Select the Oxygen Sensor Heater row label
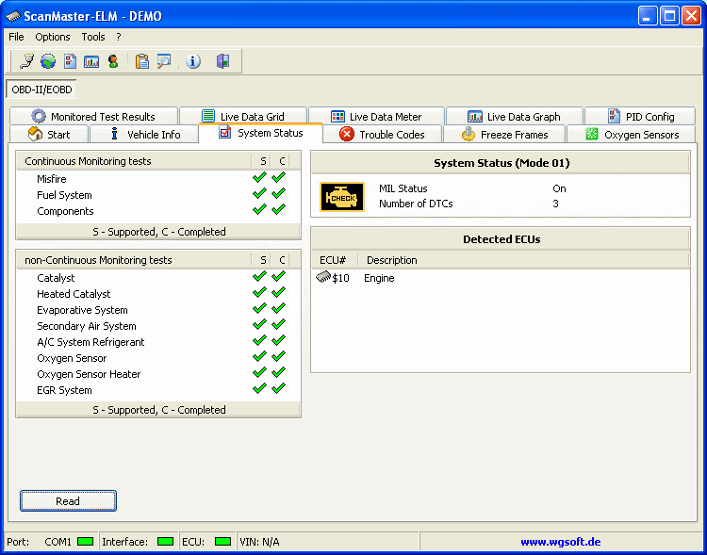707x555 pixels. click(89, 374)
